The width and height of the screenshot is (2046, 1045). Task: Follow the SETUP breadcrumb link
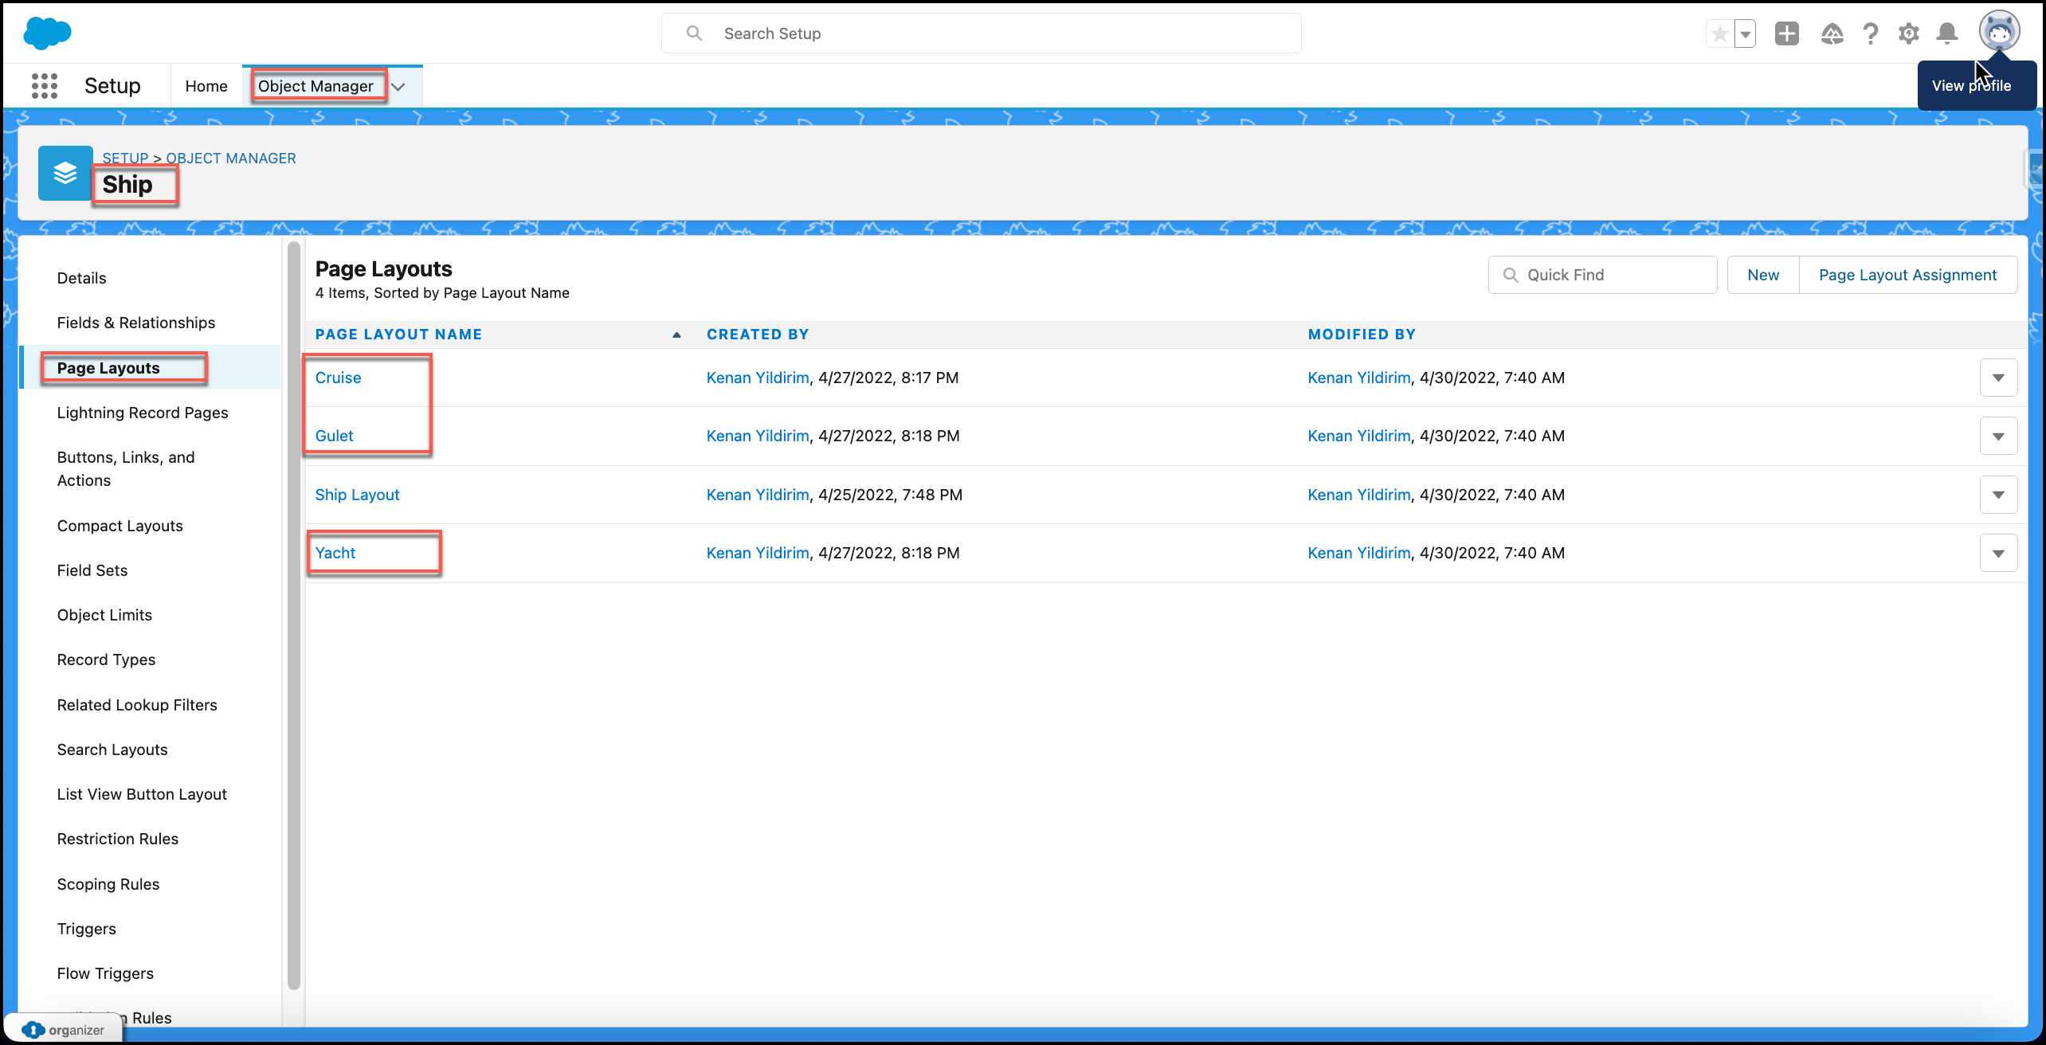(125, 159)
